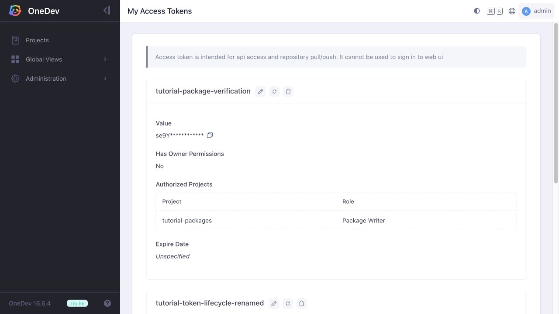
Task: Click the Has Owner Permissions No value
Action: click(x=160, y=166)
